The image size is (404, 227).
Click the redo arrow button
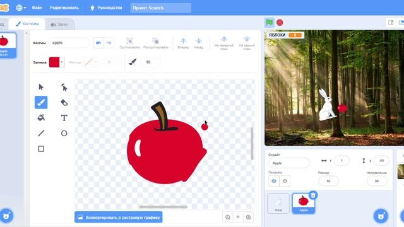tap(109, 43)
